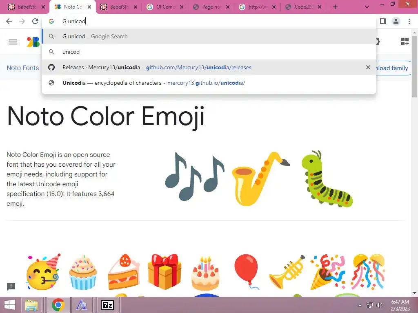Open the volume speaker tray icon
The height and width of the screenshot is (313, 418).
[379, 305]
